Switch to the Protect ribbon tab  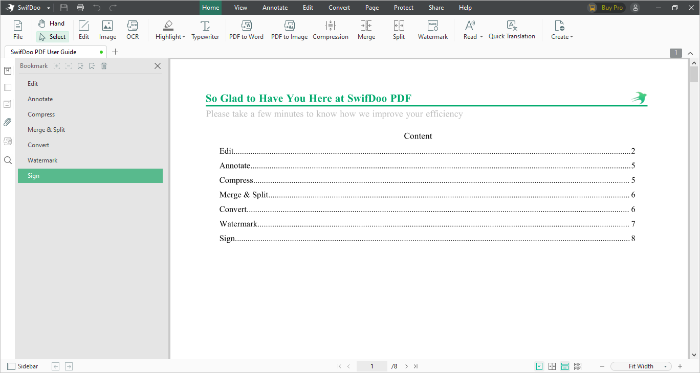pyautogui.click(x=404, y=8)
